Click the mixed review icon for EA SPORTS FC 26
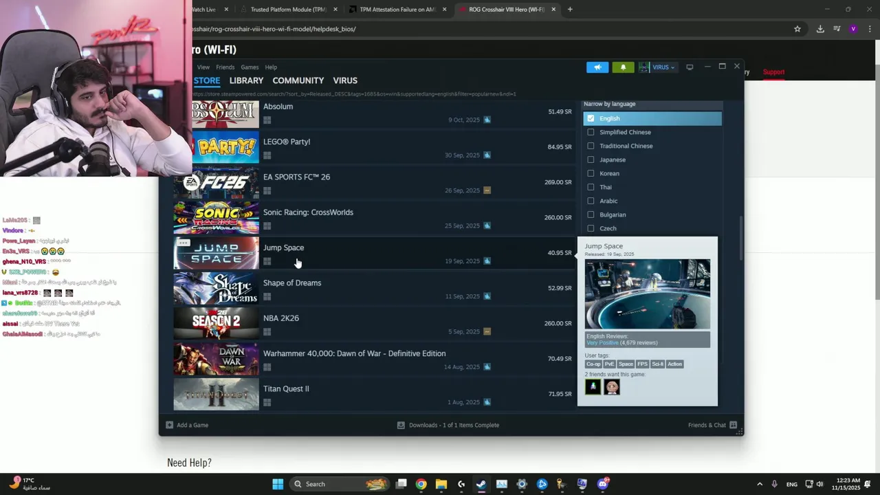Viewport: 880px width, 495px height. 487,190
